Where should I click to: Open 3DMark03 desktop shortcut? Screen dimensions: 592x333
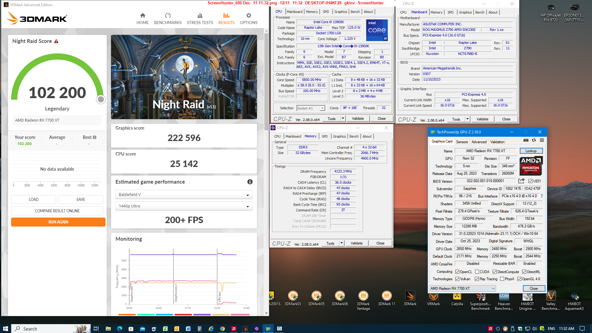click(293, 298)
